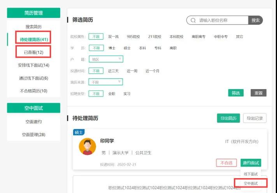Image resolution: width=277 pixels, height=193 pixels.
Task: Click the 硕士 degree badge on card
Action: [x=79, y=132]
